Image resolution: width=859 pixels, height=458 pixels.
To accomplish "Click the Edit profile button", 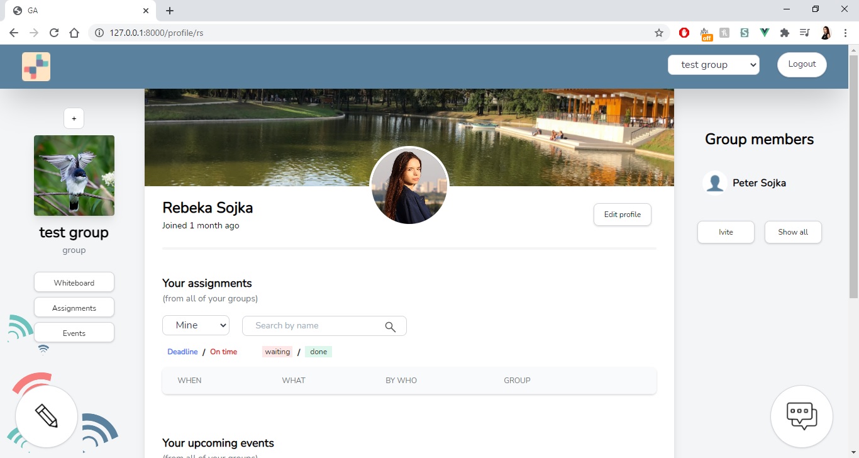I will tap(622, 215).
